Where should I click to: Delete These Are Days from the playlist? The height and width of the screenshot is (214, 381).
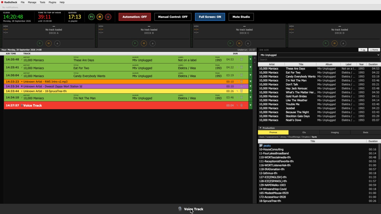point(242,59)
